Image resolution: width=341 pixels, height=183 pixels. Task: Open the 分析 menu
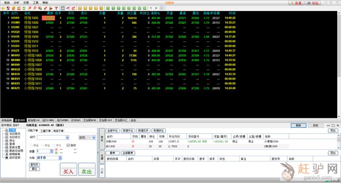[x=16, y=3]
